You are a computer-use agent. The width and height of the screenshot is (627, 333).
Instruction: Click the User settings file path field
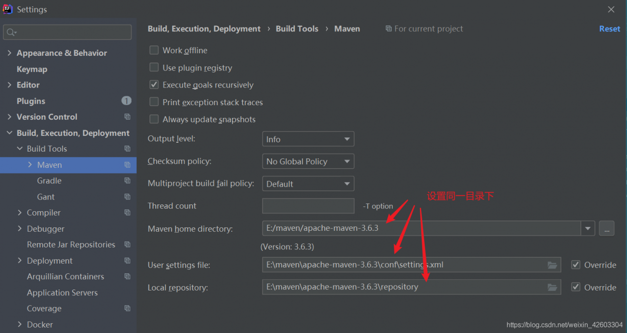coord(411,265)
